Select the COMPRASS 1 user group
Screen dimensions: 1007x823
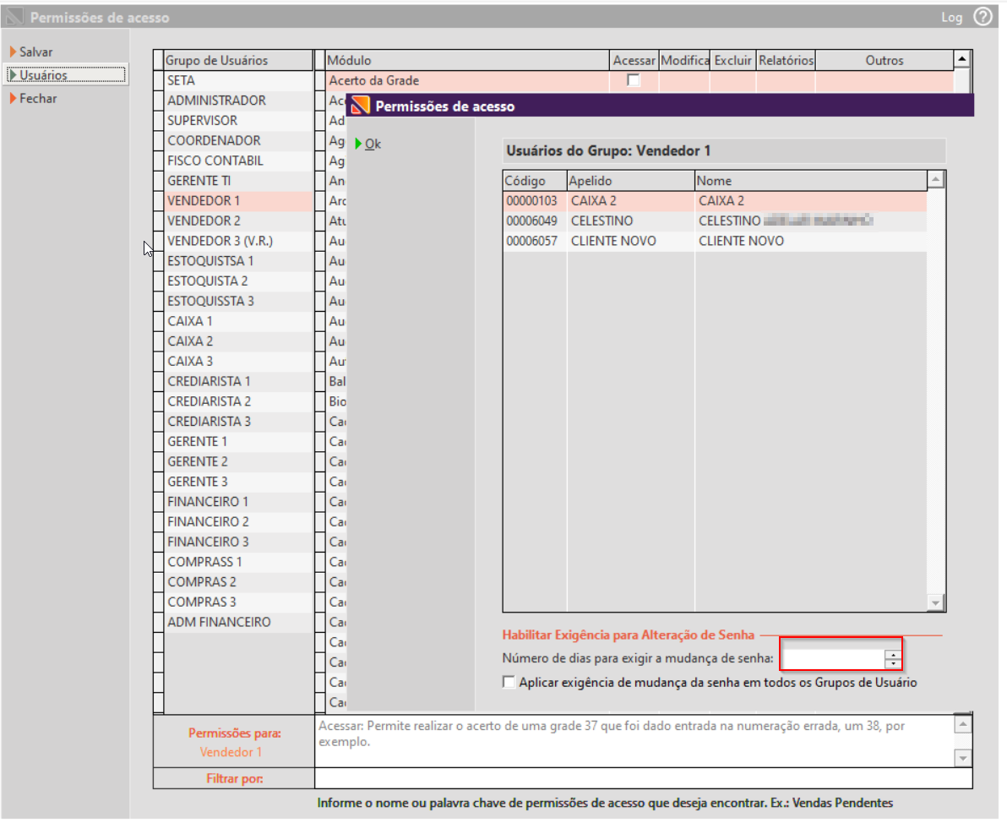coord(238,562)
